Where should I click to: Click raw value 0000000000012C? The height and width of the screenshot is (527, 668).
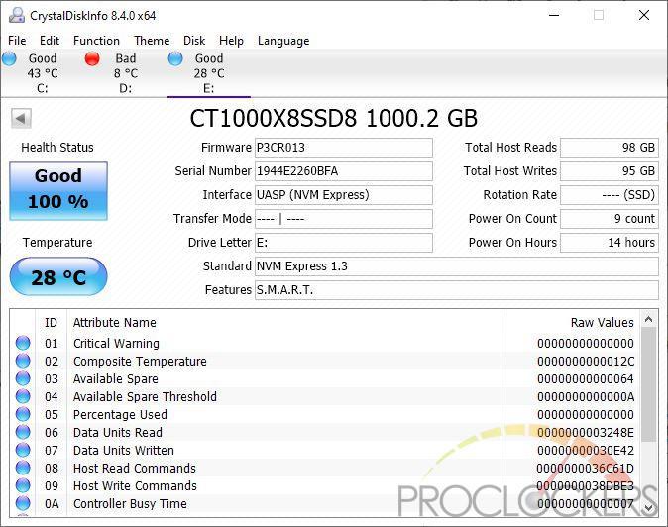(x=586, y=361)
